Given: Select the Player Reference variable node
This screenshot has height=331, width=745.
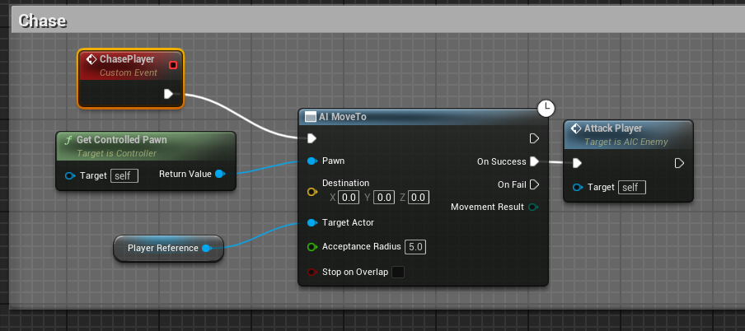Looking at the screenshot, I should 168,249.
